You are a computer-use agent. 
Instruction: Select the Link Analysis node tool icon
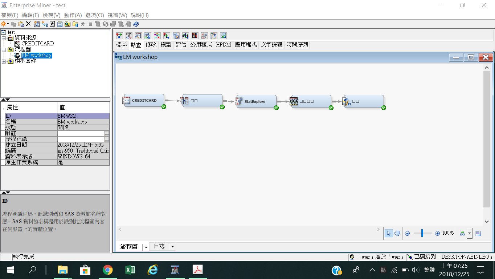[x=157, y=36]
